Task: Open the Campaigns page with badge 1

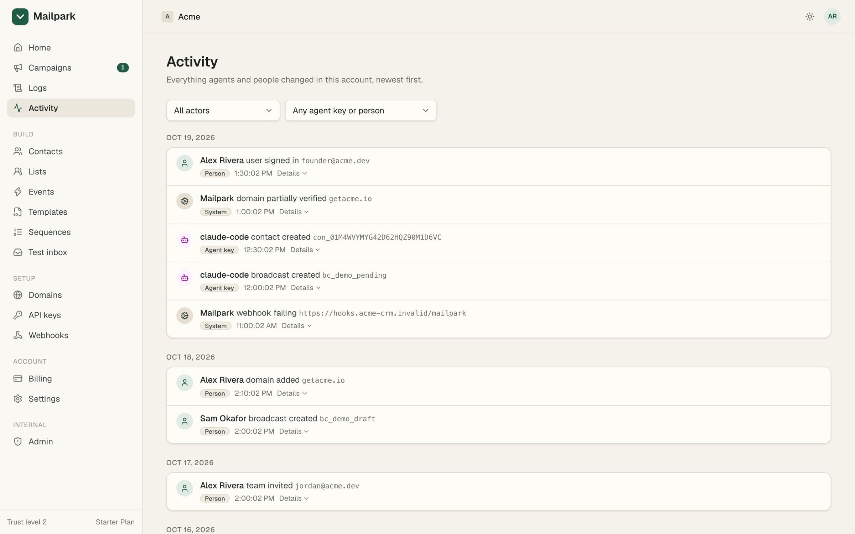Action: pyautogui.click(x=71, y=68)
